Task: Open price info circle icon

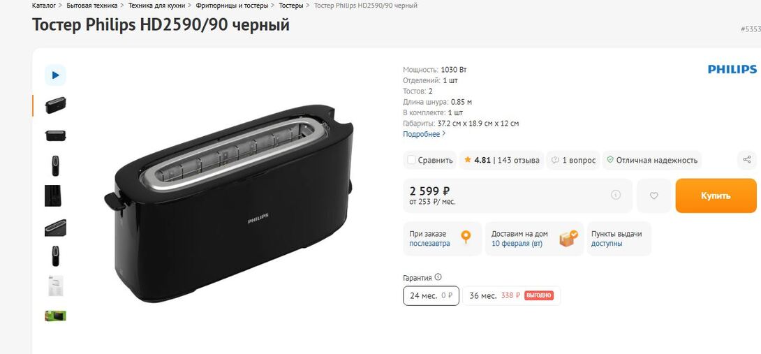Action: (616, 196)
